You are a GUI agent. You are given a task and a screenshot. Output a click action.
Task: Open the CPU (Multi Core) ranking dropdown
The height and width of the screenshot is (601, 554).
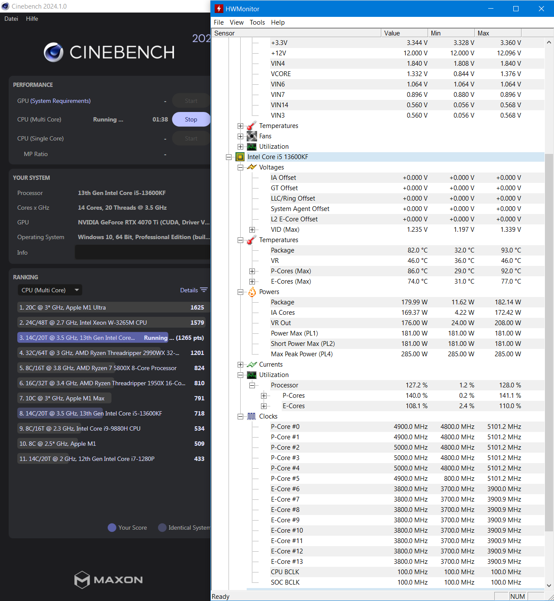50,290
